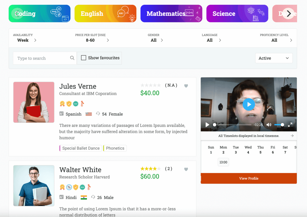
Task: Click the View Profile button
Action: 249,178
